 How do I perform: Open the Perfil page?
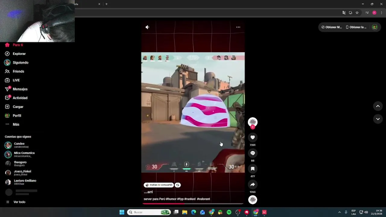(x=13, y=115)
